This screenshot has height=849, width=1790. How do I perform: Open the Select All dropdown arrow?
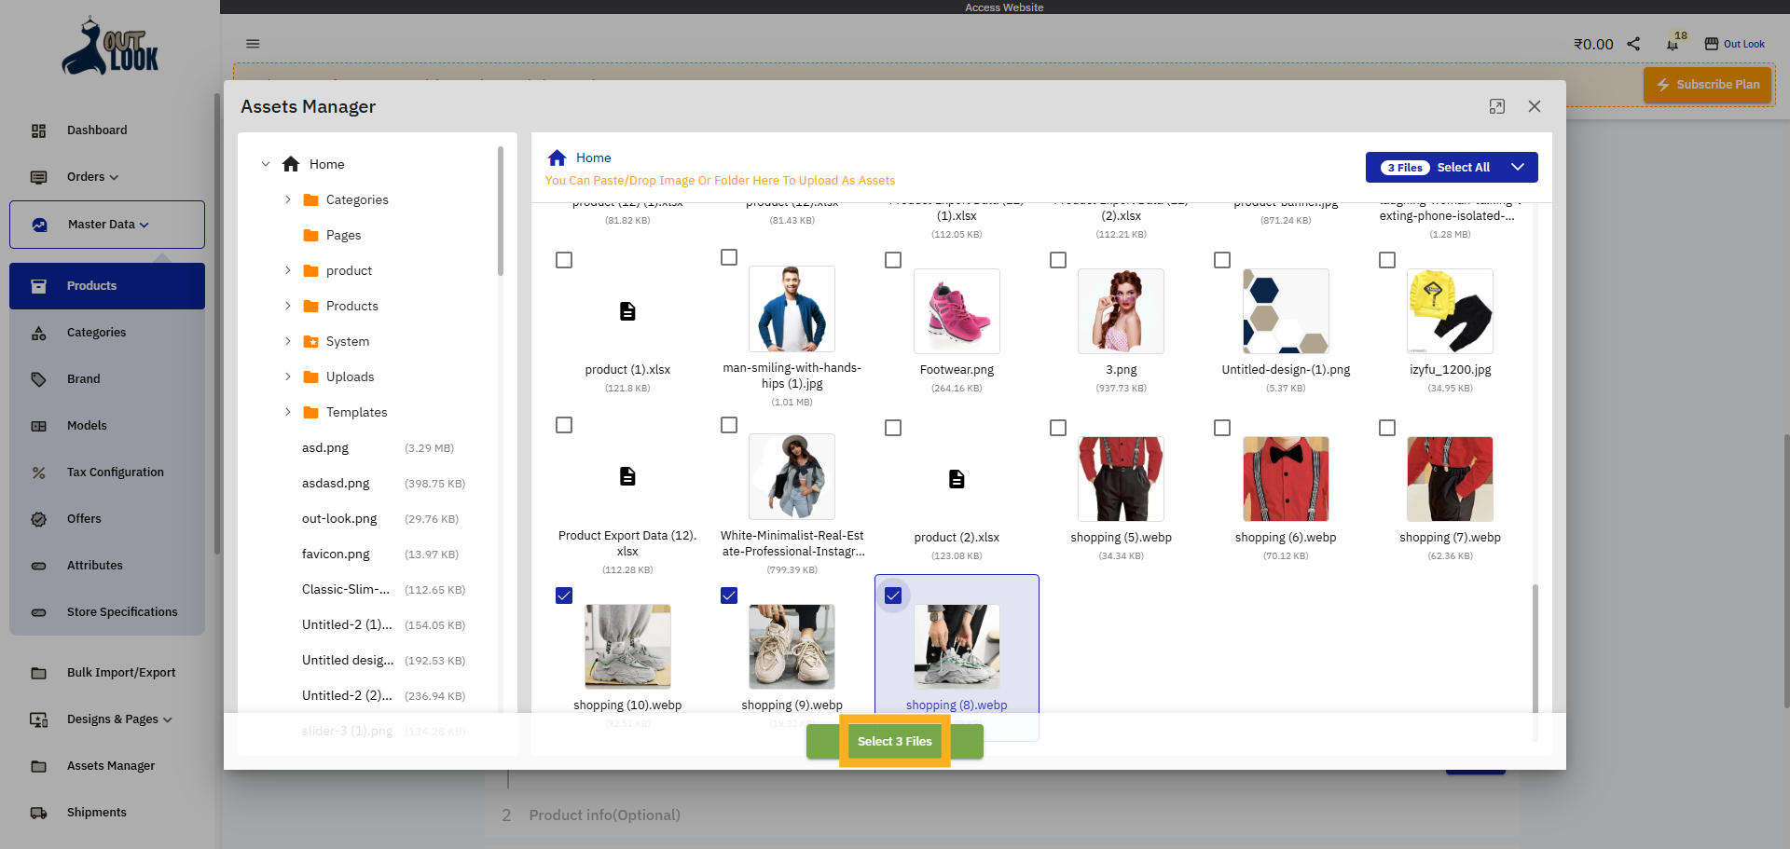1519,167
